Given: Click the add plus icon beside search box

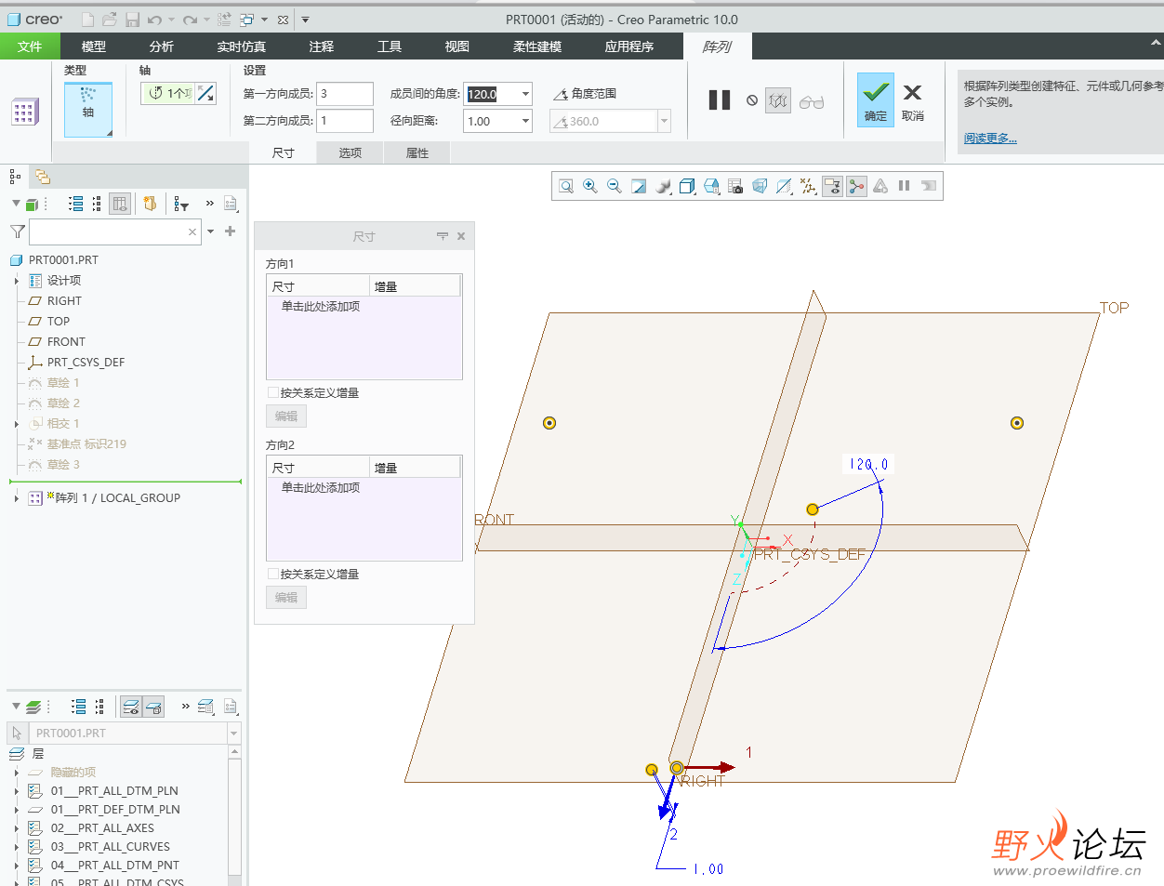Looking at the screenshot, I should pyautogui.click(x=231, y=231).
